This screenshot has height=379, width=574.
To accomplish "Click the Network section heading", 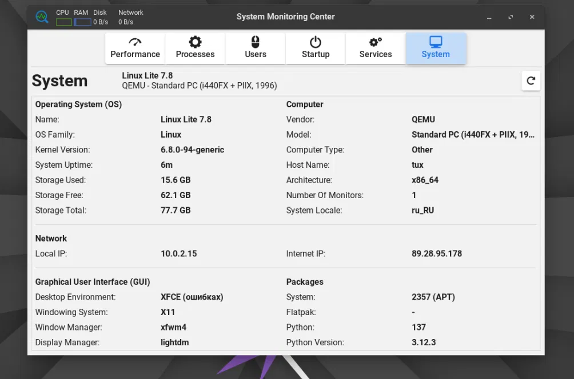I will click(x=51, y=239).
